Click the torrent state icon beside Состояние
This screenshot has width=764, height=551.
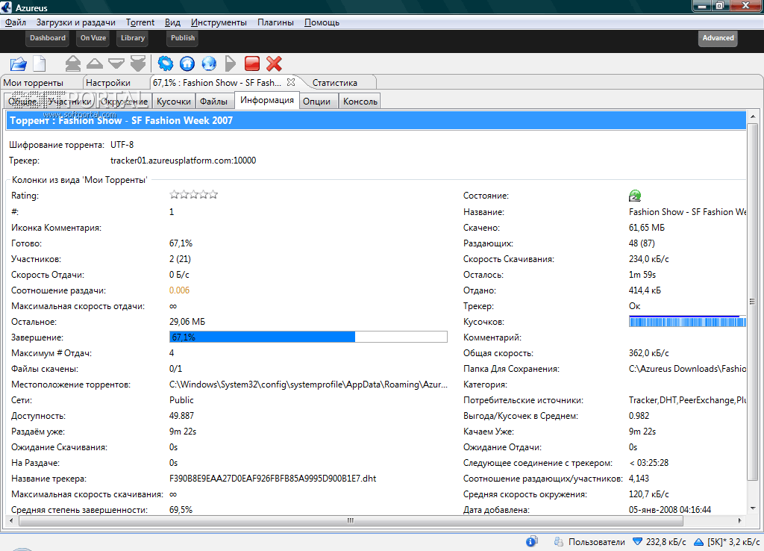click(x=635, y=196)
